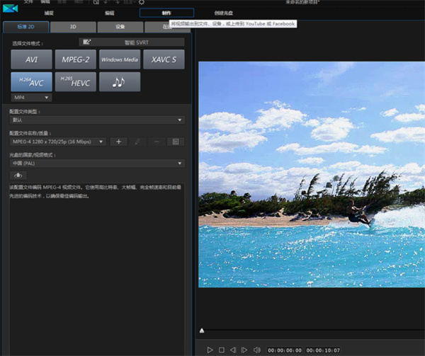The width and height of the screenshot is (425, 356).
Task: Toggle the eye preview button
Action: [x=19, y=175]
